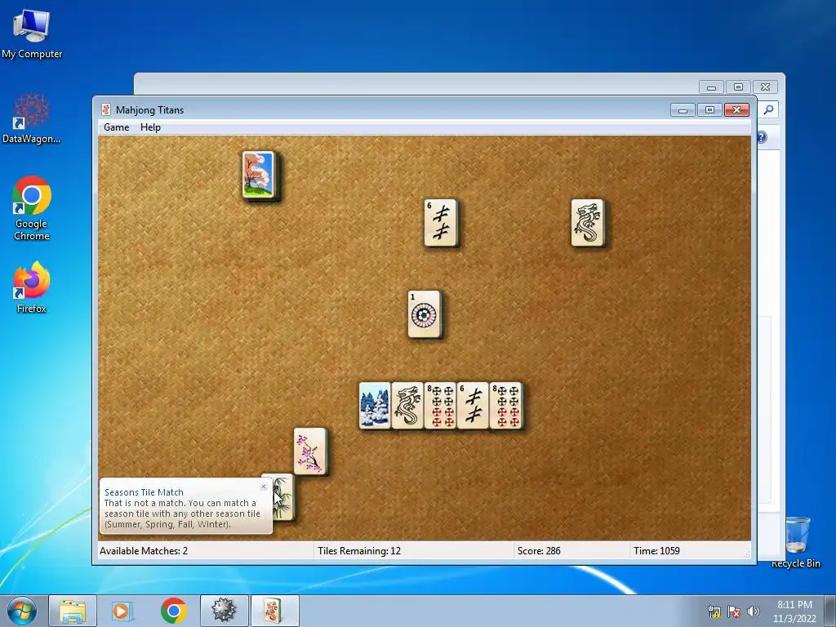The image size is (836, 627).
Task: Click the search icon in the background window
Action: point(768,110)
